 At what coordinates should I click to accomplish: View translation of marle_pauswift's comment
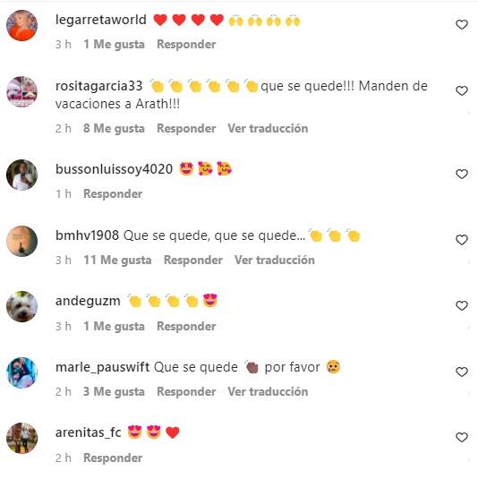(268, 391)
